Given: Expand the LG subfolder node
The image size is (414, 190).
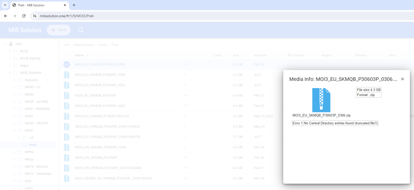Looking at the screenshot, I should pyautogui.click(x=19, y=138).
